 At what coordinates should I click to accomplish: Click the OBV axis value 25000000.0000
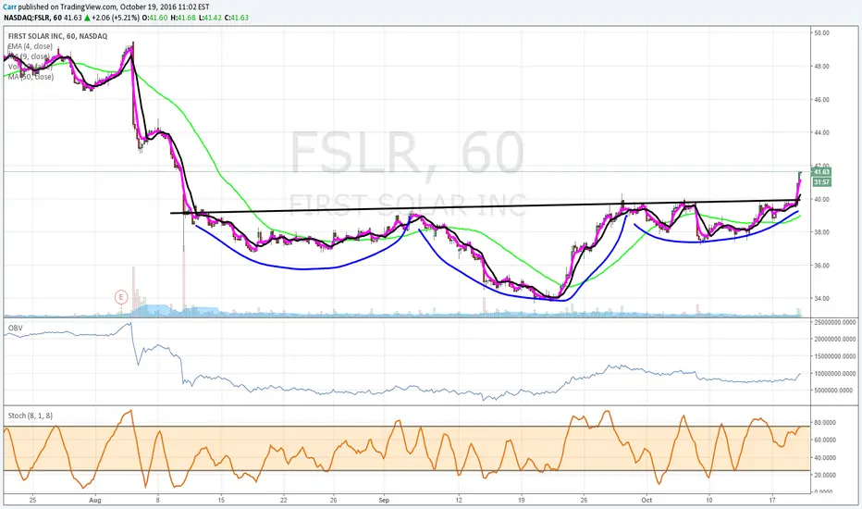(835, 322)
